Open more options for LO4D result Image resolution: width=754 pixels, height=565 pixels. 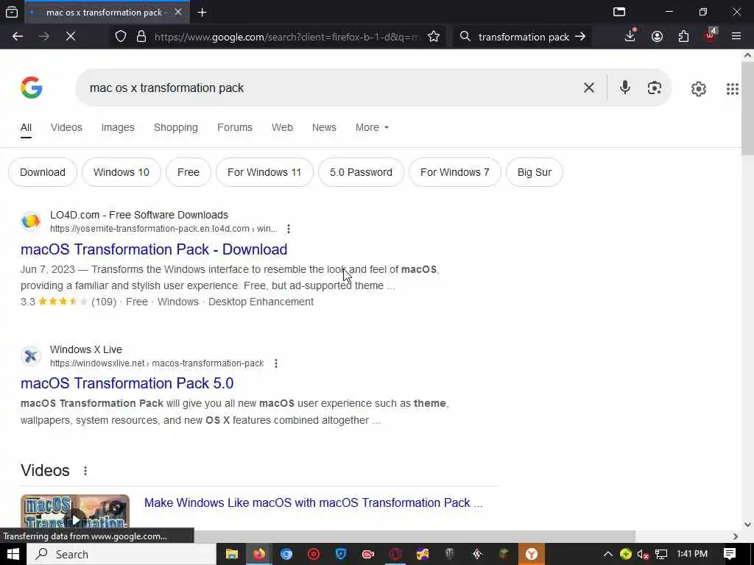coord(288,229)
